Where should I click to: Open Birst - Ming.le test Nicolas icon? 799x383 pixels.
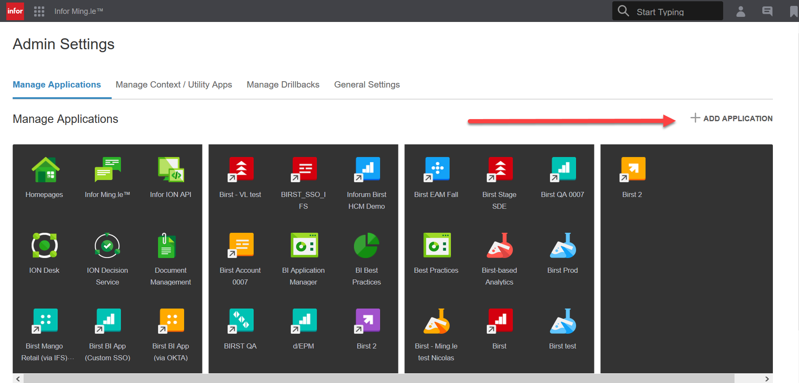point(437,321)
